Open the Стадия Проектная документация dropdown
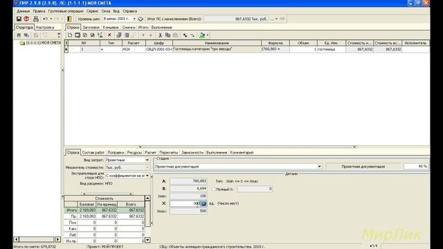This screenshot has height=249, width=443. [319, 167]
